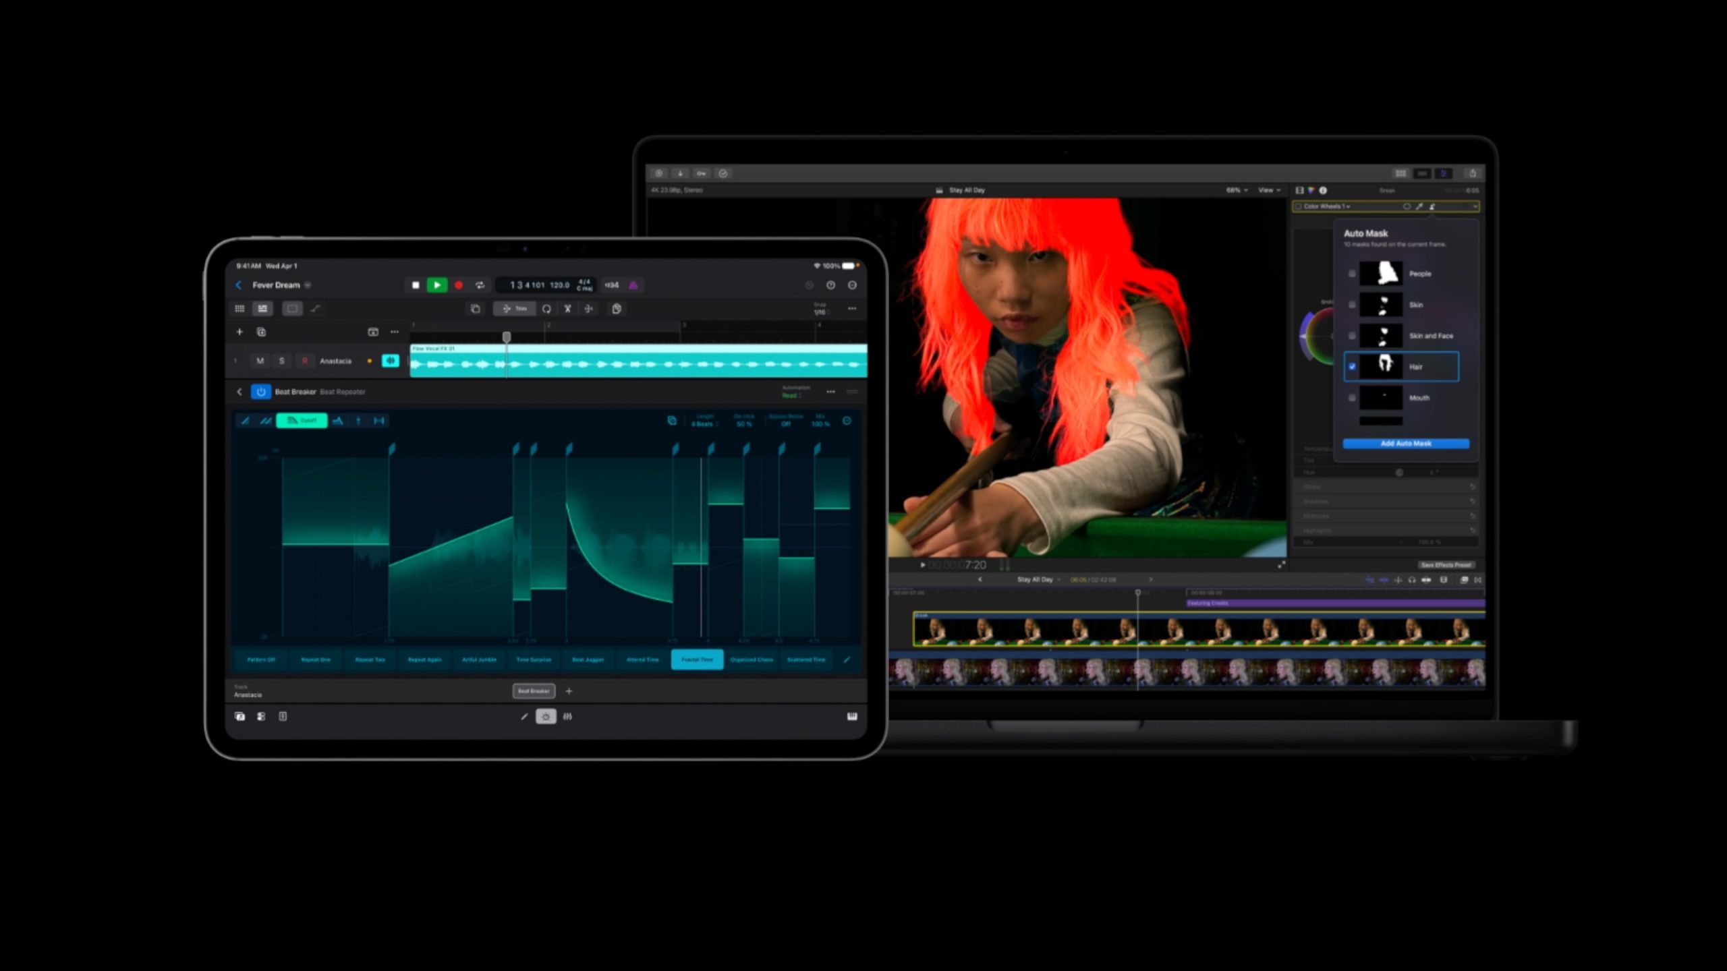Enter fullscreen viewer with the expand arrows

pos(1281,565)
